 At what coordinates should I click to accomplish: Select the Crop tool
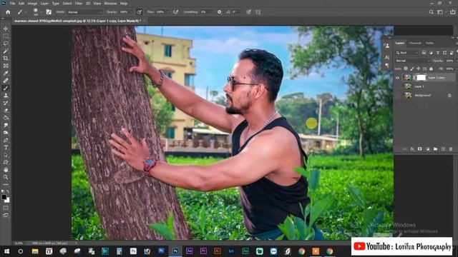tap(6, 59)
